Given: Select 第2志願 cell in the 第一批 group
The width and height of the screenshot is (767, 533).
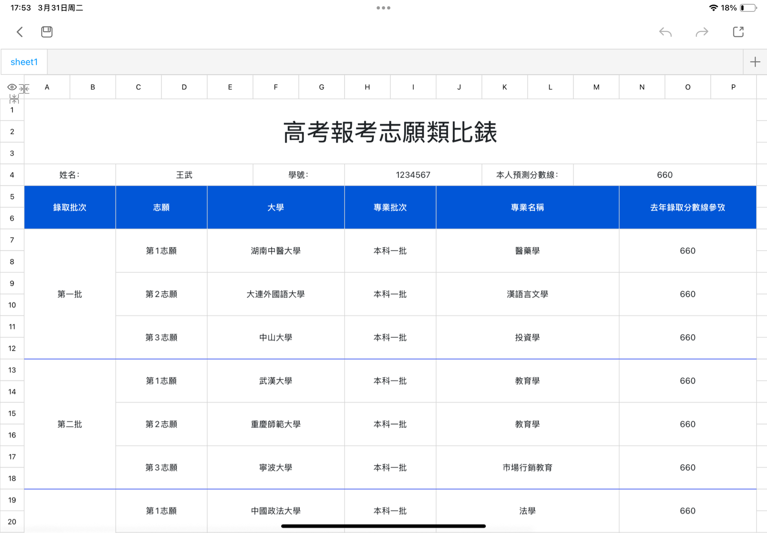Looking at the screenshot, I should [161, 294].
